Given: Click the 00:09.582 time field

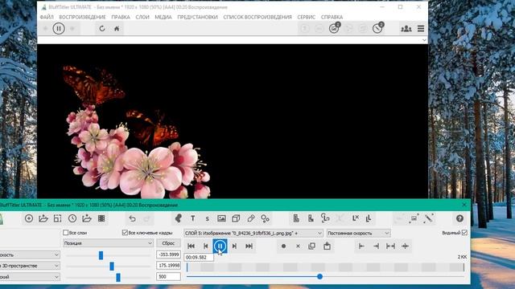Looking at the screenshot, I should click(199, 258).
